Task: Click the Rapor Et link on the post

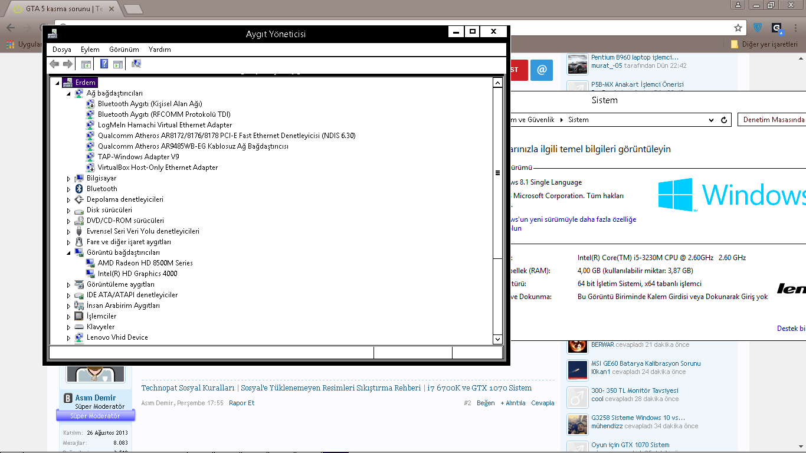Action: 241,403
